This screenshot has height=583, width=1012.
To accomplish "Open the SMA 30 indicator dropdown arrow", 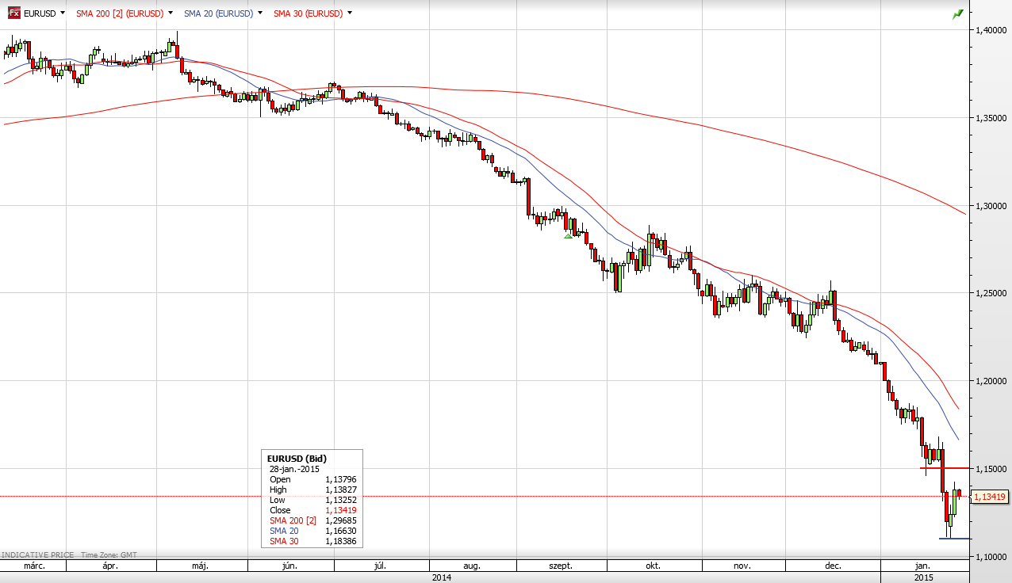I will (350, 13).
